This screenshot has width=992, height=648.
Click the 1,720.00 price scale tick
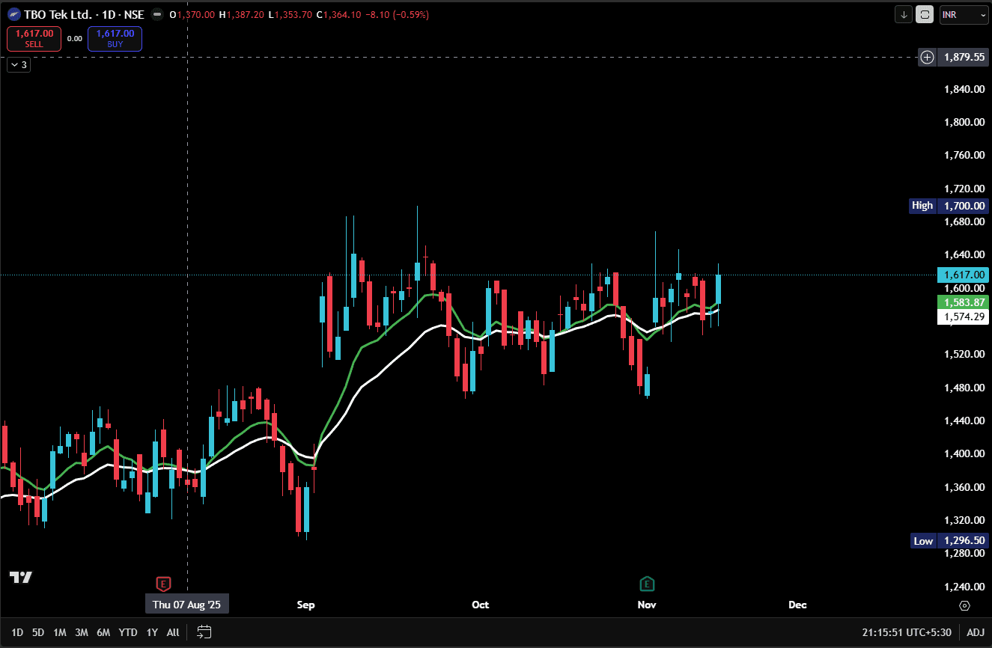tap(964, 189)
